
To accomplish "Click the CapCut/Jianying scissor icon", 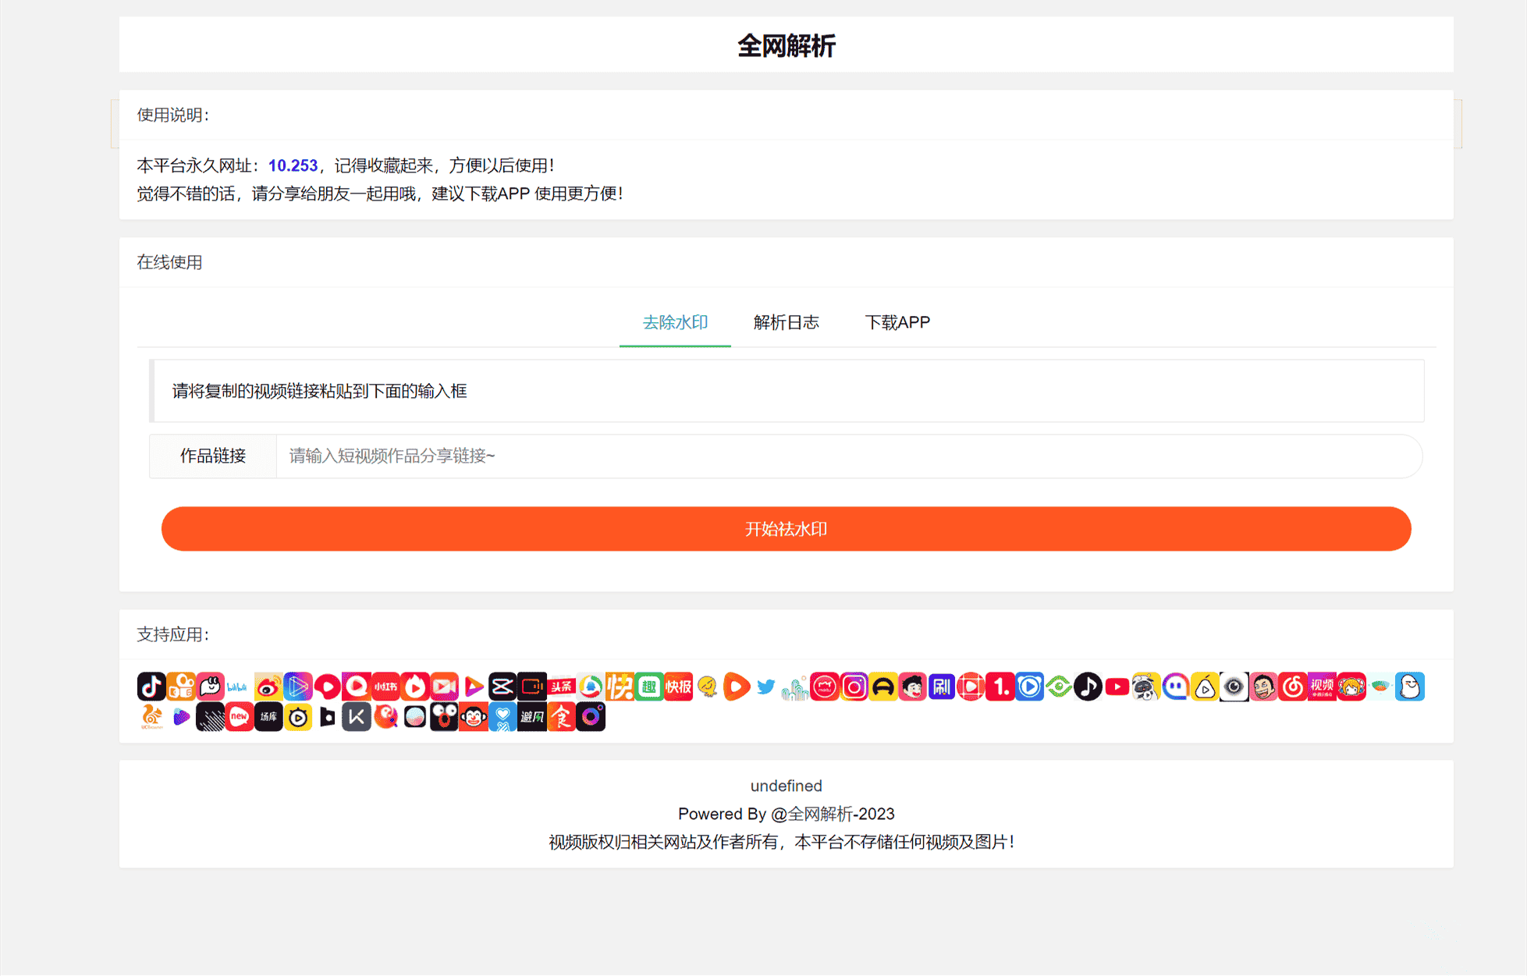I will 502,687.
